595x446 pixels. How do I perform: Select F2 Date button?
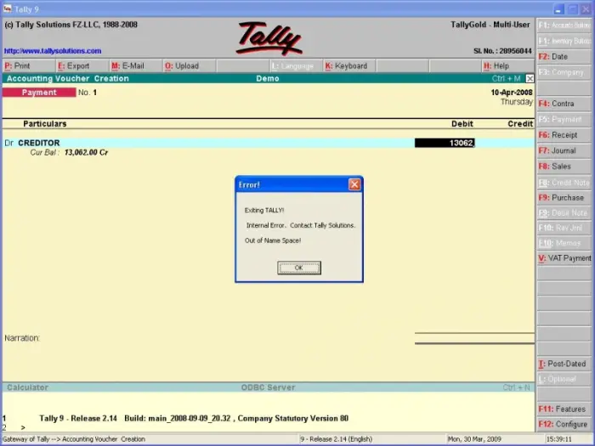click(x=564, y=57)
